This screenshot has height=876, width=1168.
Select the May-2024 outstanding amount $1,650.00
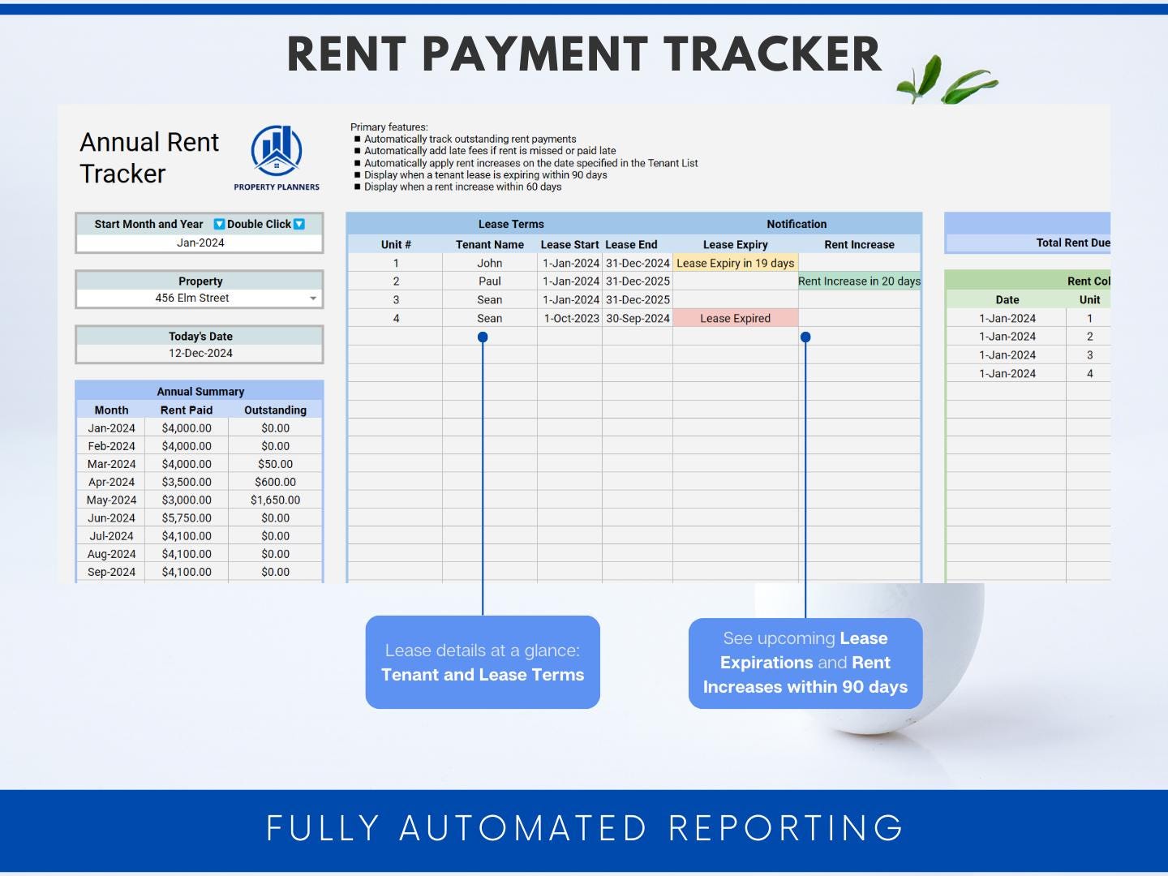275,500
